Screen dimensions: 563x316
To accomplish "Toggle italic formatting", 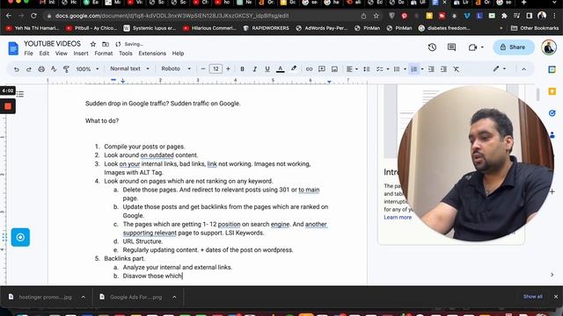I will tap(254, 69).
